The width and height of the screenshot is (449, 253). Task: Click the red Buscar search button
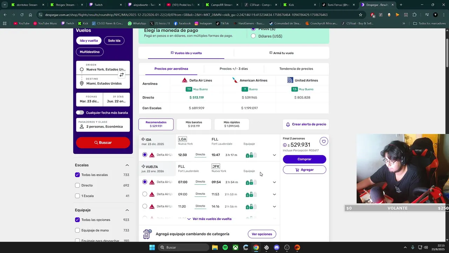(103, 143)
